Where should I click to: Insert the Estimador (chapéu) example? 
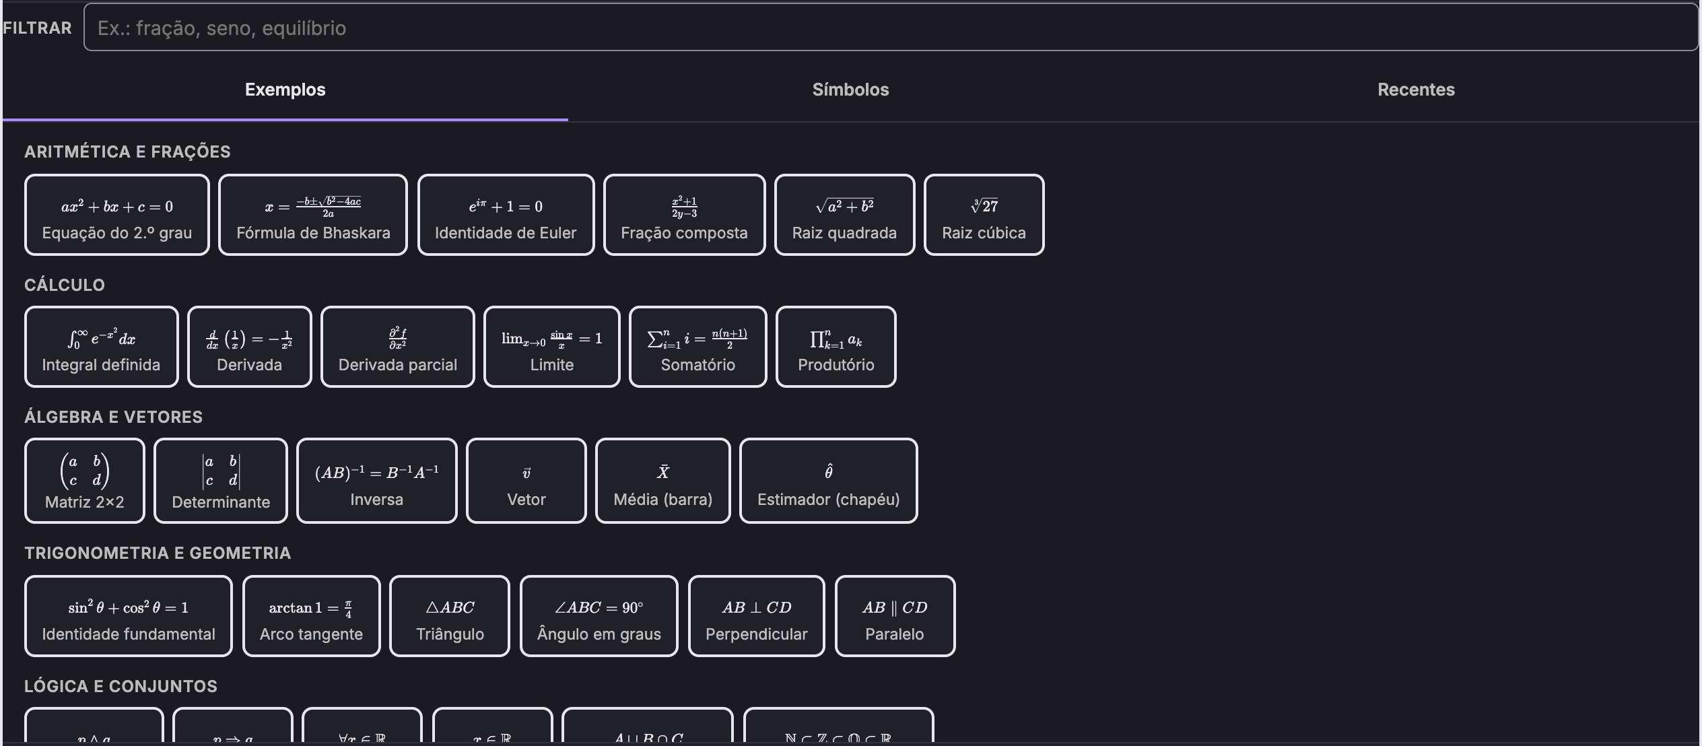coord(828,481)
